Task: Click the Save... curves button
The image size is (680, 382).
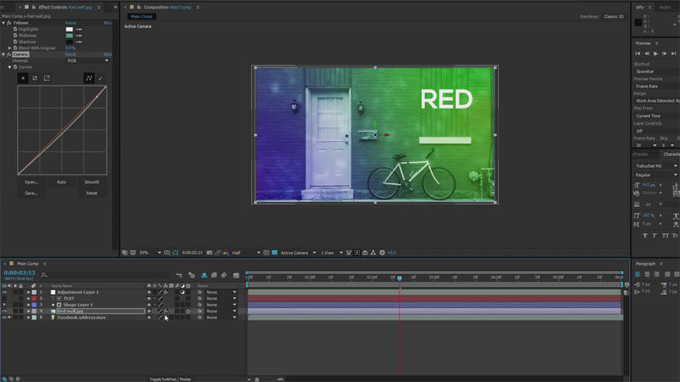Action: point(31,193)
